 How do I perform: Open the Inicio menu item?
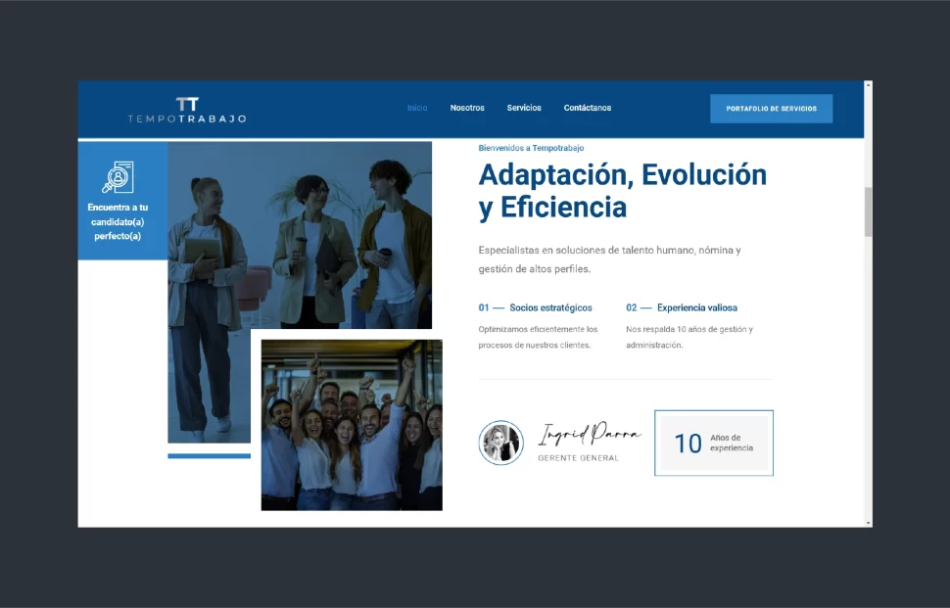click(417, 108)
